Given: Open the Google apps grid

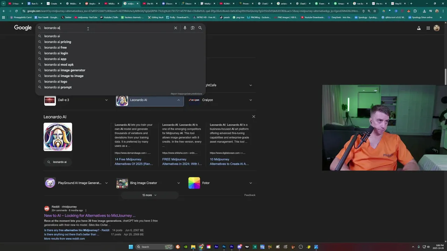Looking at the screenshot, I should [x=428, y=28].
